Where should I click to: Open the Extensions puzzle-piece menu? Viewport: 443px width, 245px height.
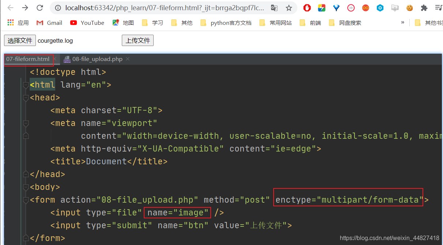[x=424, y=8]
